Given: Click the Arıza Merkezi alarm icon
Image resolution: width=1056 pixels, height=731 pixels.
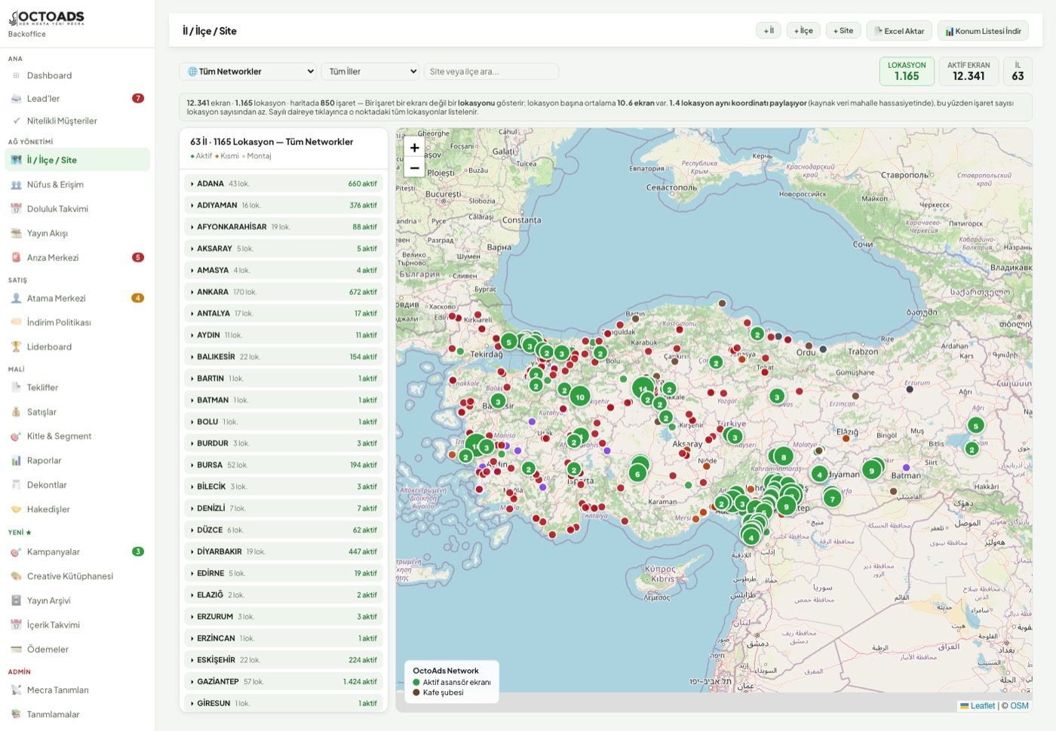Looking at the screenshot, I should pyautogui.click(x=16, y=257).
